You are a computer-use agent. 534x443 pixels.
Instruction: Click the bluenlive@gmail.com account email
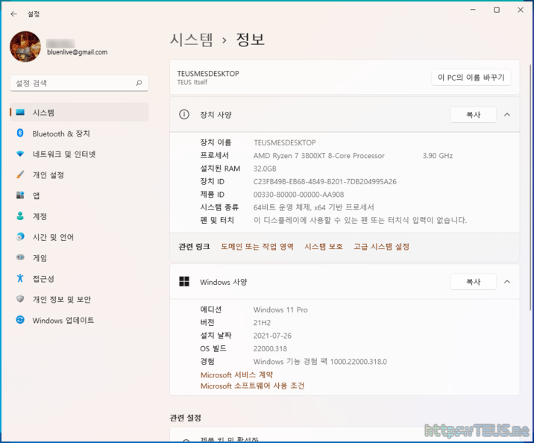(78, 52)
